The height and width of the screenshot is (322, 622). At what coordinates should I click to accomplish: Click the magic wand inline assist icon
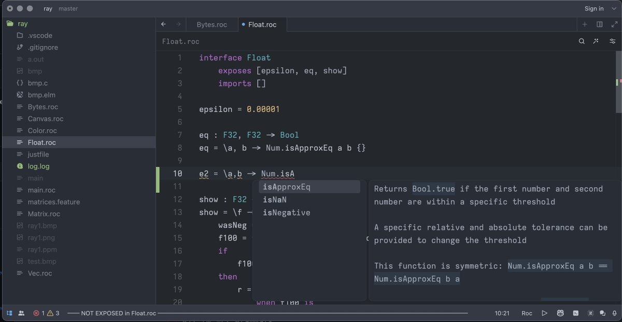[x=597, y=41]
